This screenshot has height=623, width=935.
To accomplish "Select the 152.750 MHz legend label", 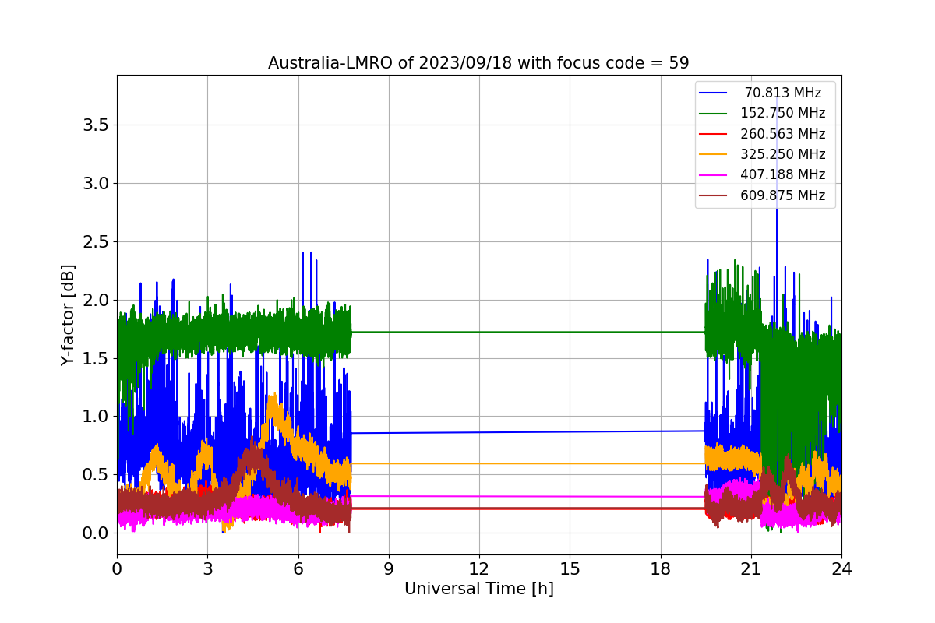I will point(783,114).
